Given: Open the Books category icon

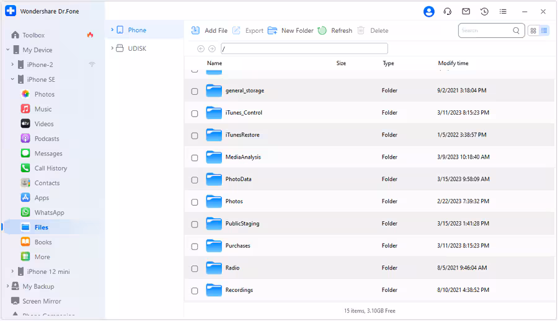Looking at the screenshot, I should coord(25,242).
